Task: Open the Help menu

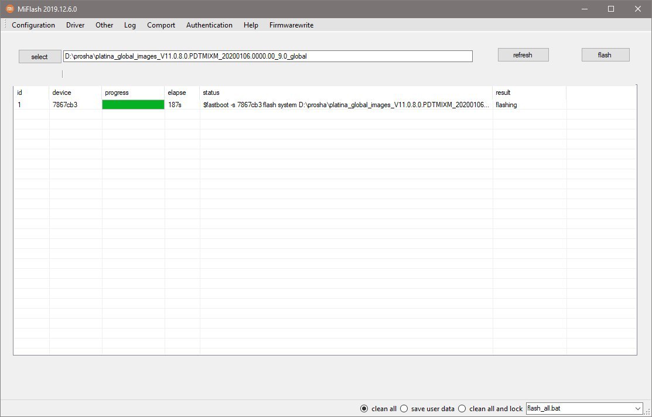Action: coord(251,25)
